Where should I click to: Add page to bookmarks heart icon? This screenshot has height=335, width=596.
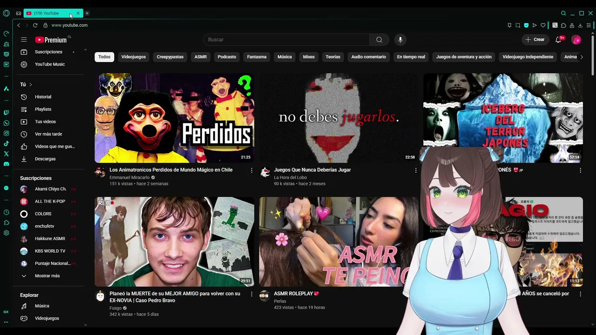(x=543, y=25)
